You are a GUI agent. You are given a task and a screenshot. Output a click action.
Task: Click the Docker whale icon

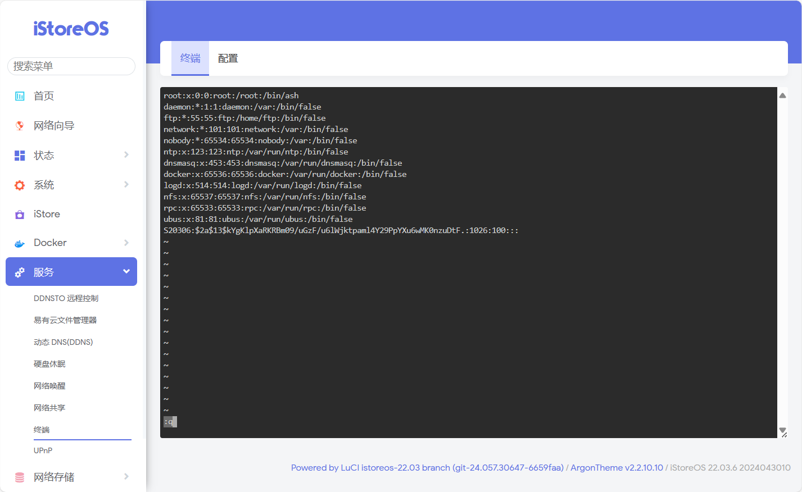coord(20,243)
